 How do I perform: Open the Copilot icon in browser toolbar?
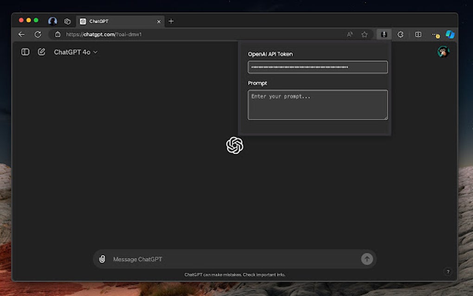pos(450,34)
